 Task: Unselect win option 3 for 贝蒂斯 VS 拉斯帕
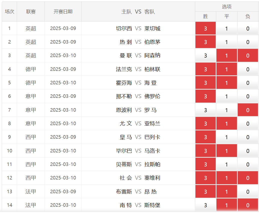coord(205,164)
